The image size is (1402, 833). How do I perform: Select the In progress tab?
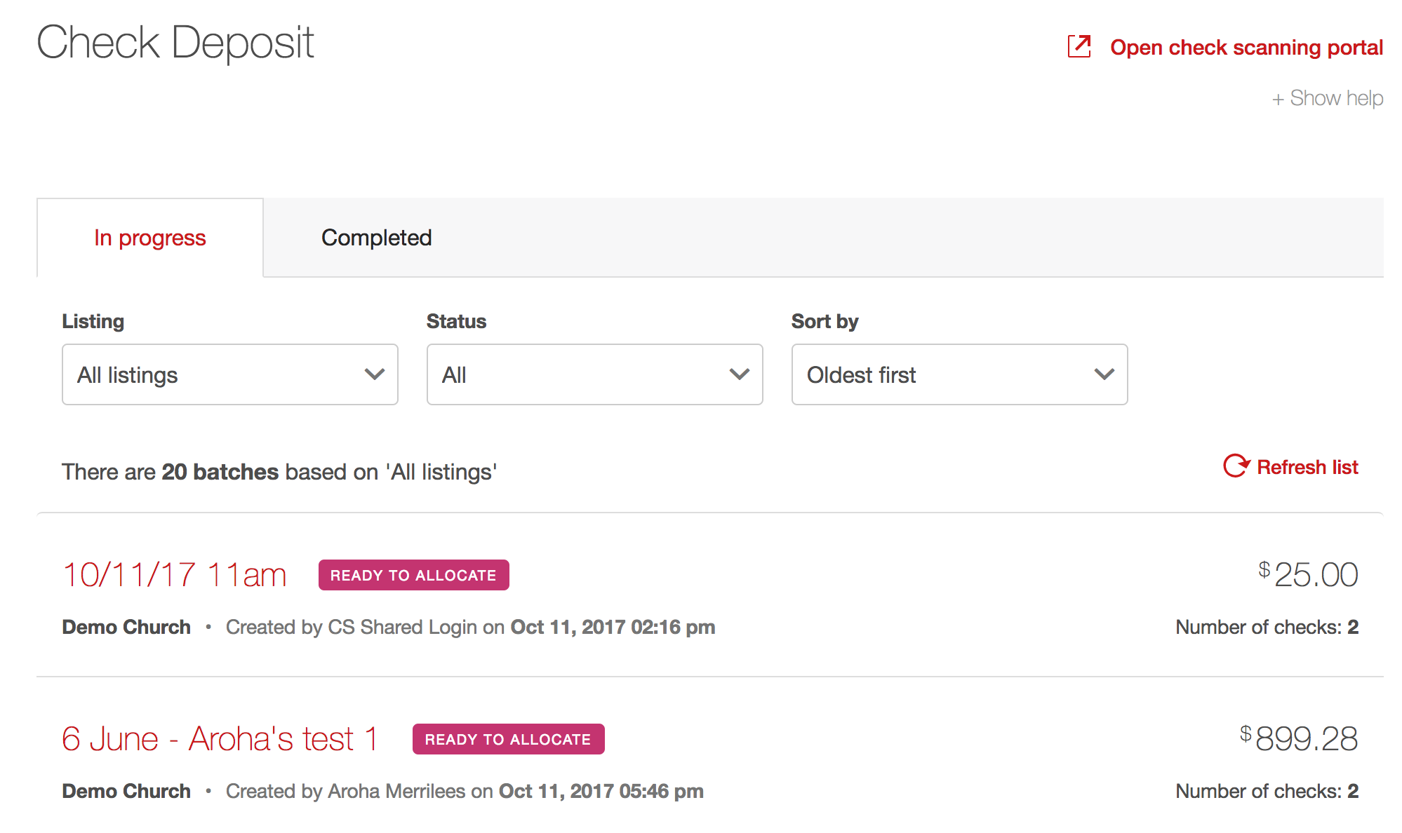click(x=149, y=238)
